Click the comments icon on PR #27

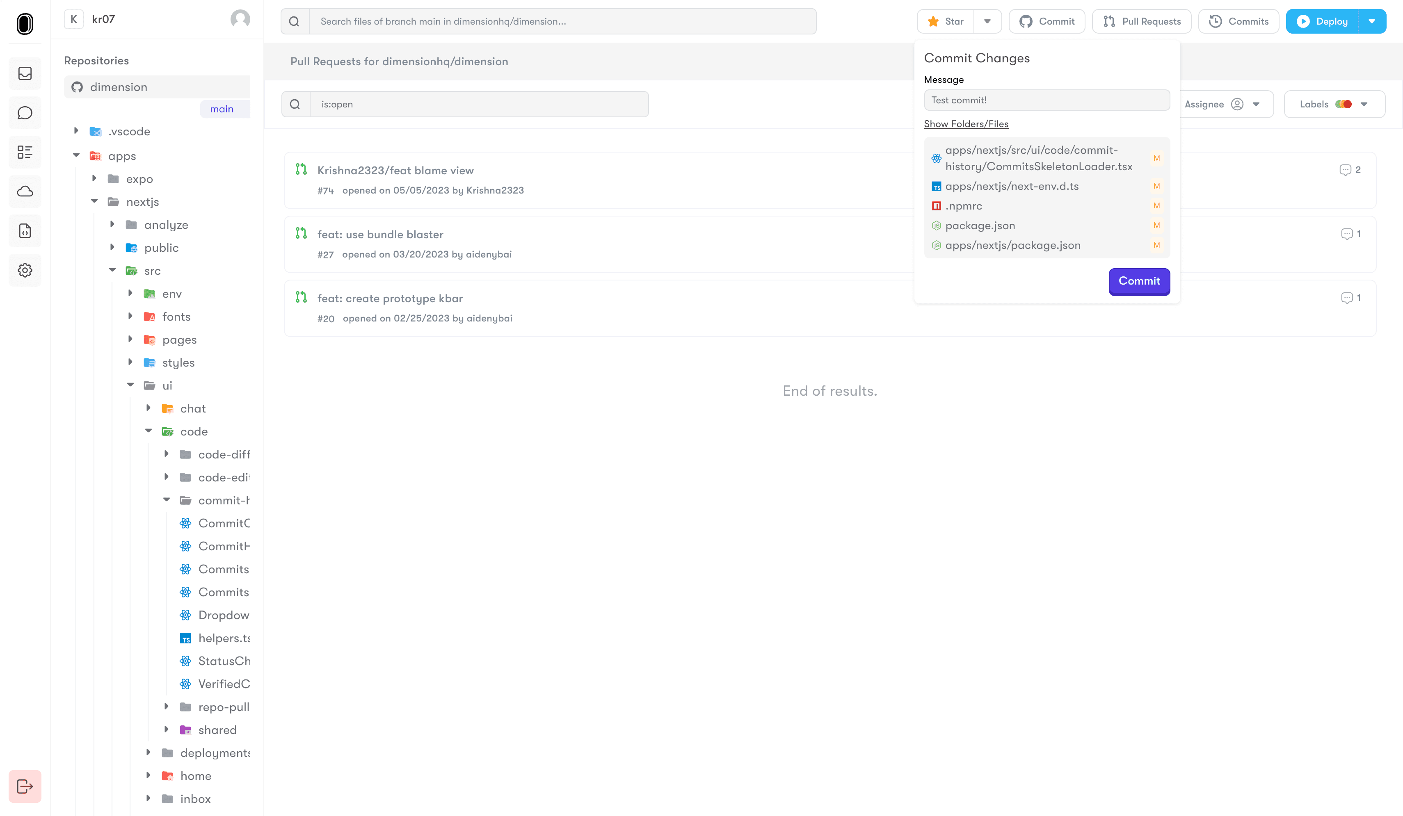1347,234
